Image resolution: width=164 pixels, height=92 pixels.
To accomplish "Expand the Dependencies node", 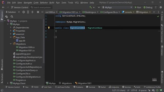I will pos(11,27).
